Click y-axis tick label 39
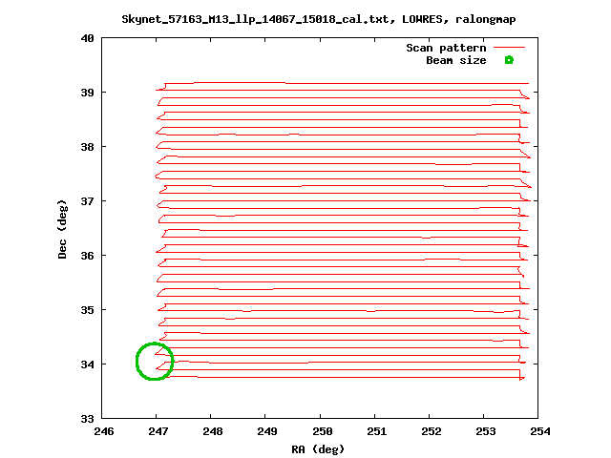The width and height of the screenshot is (611, 458). click(x=87, y=93)
